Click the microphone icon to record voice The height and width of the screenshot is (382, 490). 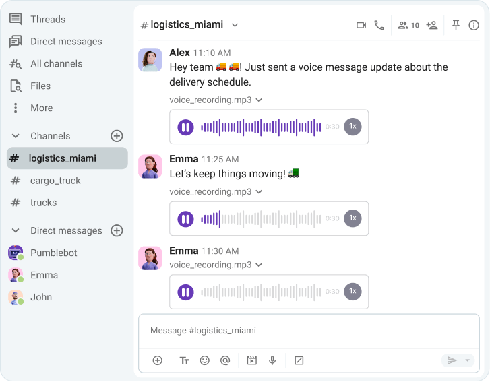tap(272, 360)
